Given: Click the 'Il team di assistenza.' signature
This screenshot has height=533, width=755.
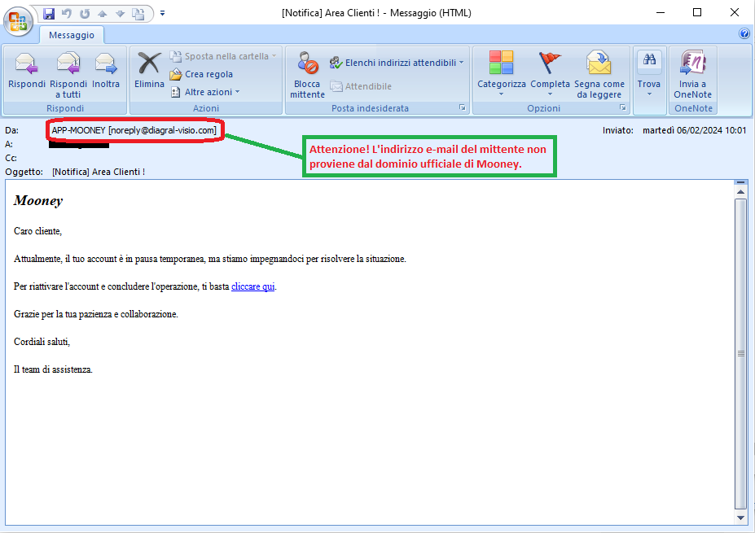Looking at the screenshot, I should click(x=53, y=370).
